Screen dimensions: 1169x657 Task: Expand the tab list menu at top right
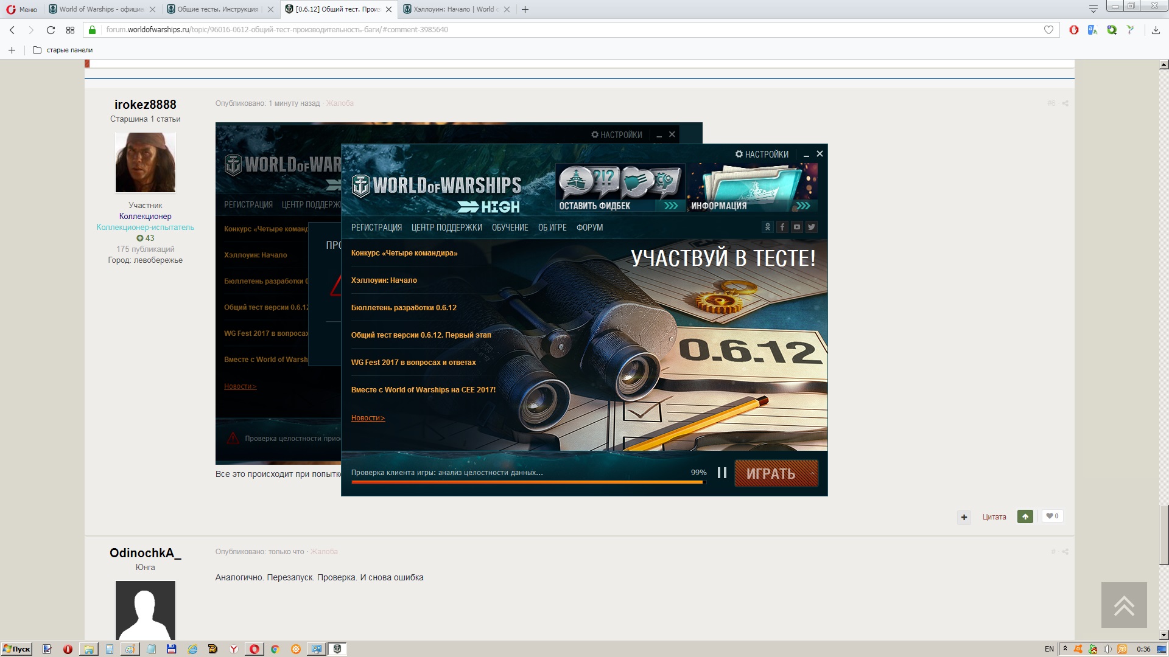pos(1093,9)
